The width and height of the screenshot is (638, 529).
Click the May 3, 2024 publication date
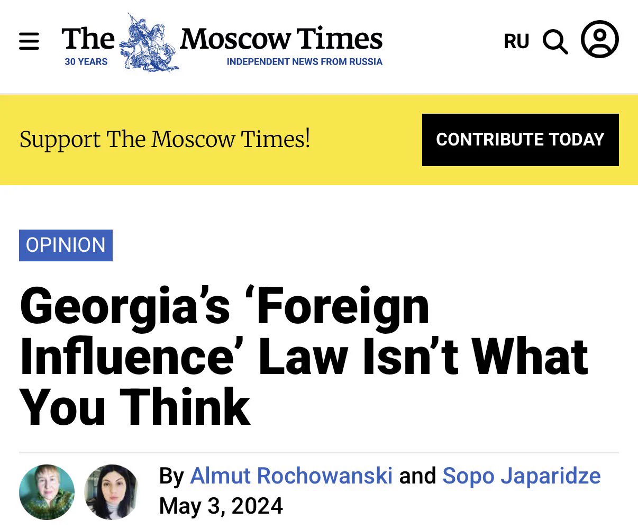coord(221,506)
